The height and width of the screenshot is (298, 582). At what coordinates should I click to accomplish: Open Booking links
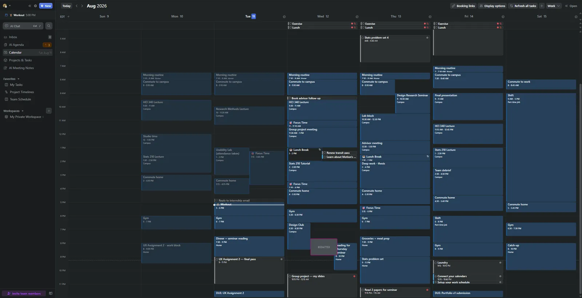coord(463,6)
